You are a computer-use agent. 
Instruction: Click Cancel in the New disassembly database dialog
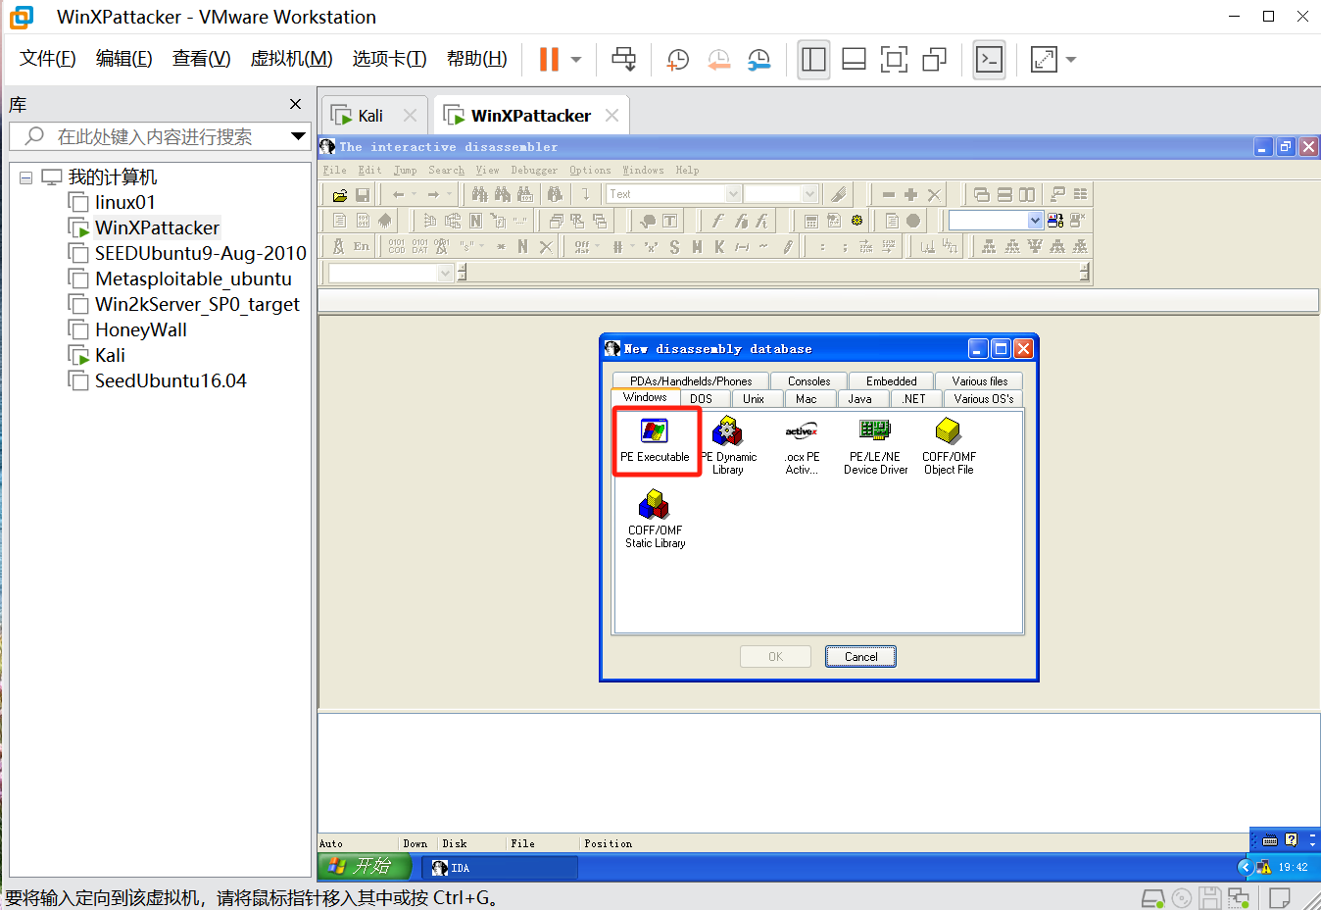click(860, 657)
